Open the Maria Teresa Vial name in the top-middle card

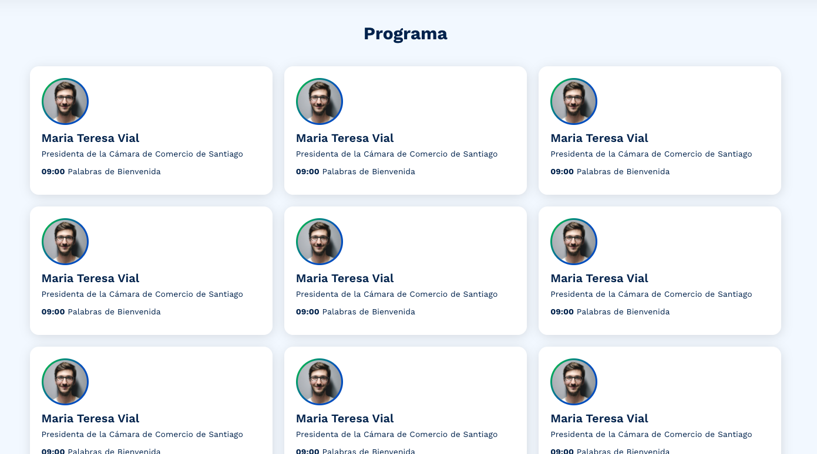pyautogui.click(x=345, y=138)
